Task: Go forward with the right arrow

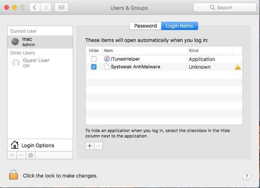Action: click(46, 7)
